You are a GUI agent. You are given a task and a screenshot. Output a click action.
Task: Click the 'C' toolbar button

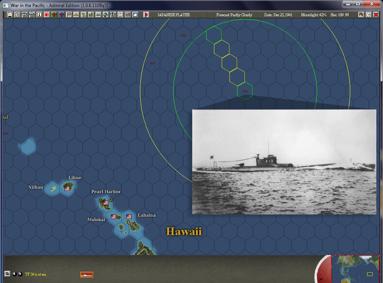click(368, 15)
